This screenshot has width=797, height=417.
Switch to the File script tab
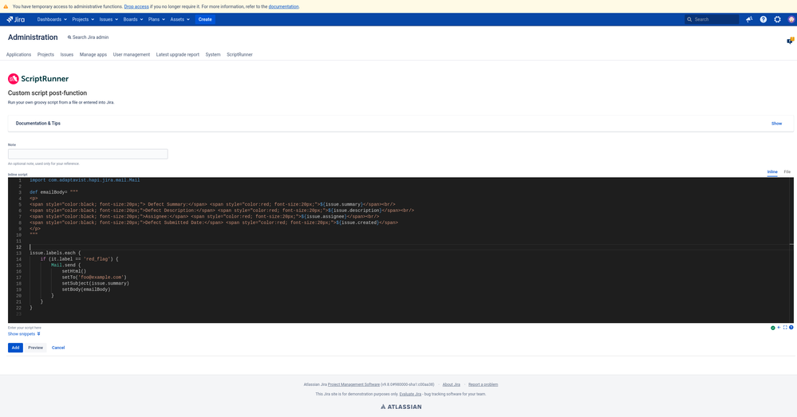click(x=787, y=172)
